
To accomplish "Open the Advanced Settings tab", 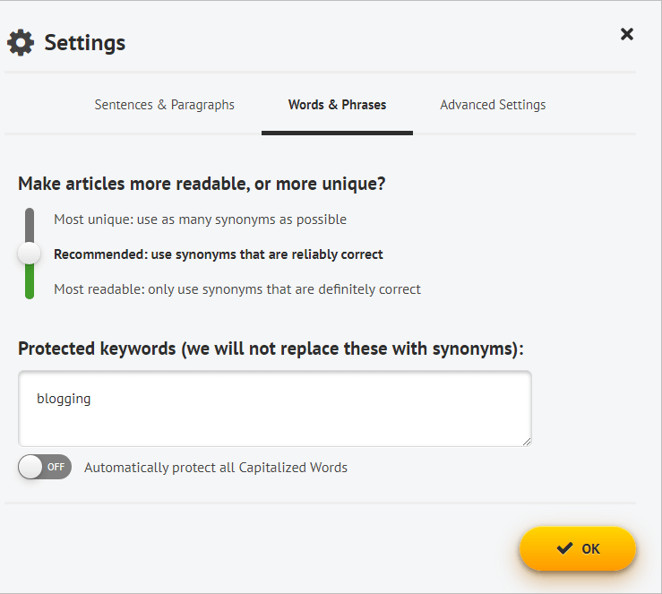I will [x=493, y=105].
